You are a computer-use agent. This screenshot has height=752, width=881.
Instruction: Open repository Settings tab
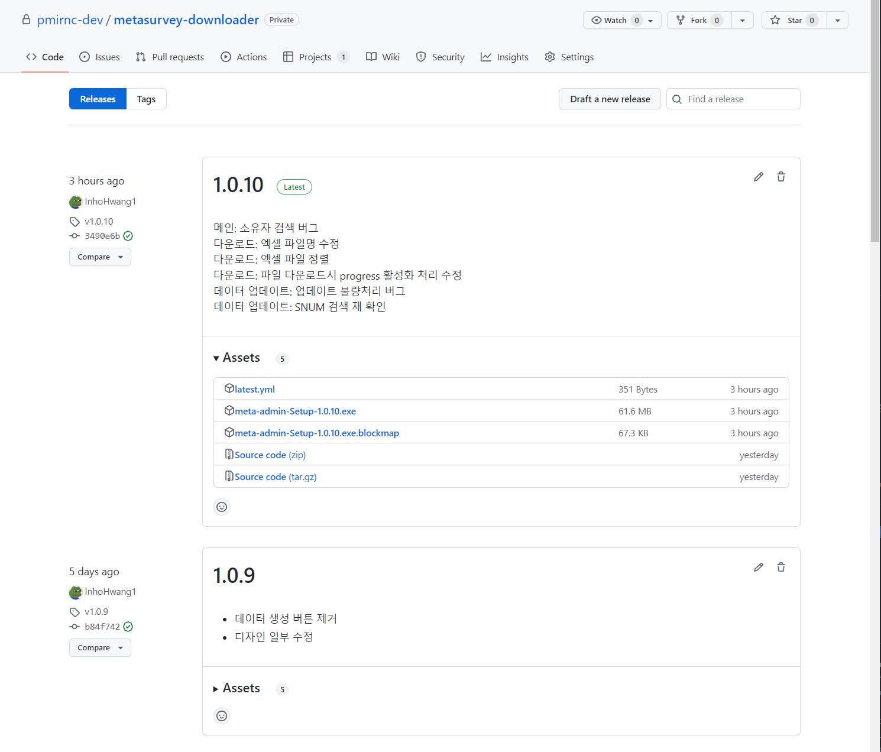click(569, 57)
